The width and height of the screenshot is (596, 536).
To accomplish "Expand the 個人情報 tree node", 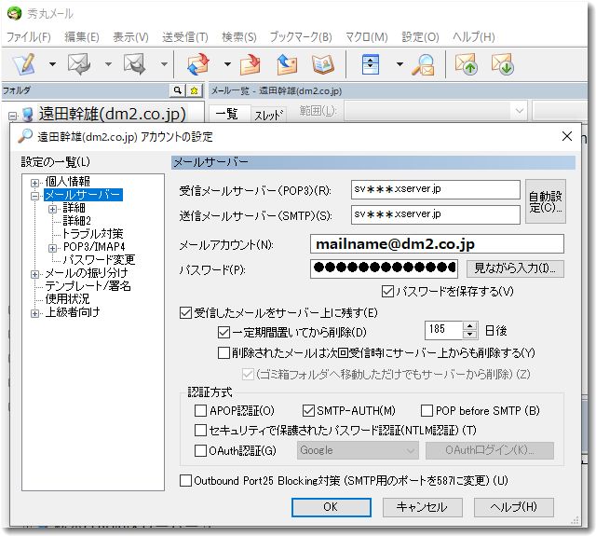I will pyautogui.click(x=34, y=183).
